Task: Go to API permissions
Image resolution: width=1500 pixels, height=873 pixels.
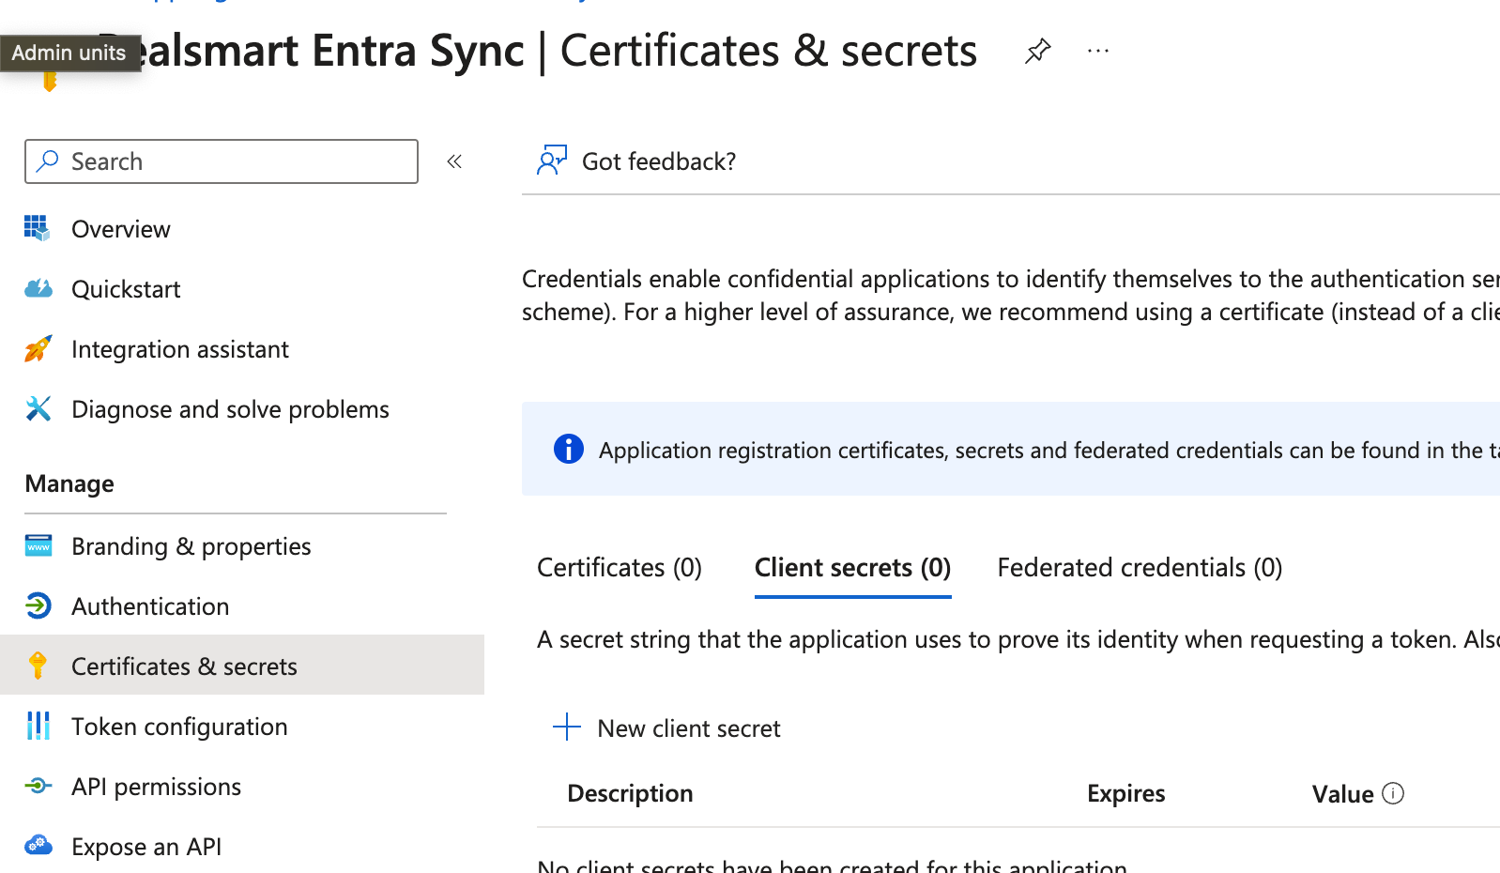Action: [x=156, y=787]
